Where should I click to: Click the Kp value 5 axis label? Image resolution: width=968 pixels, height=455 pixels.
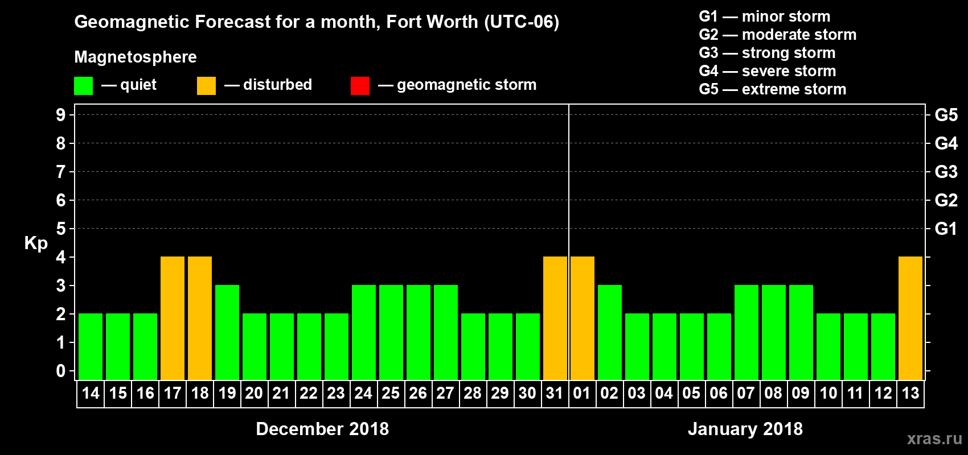(61, 229)
